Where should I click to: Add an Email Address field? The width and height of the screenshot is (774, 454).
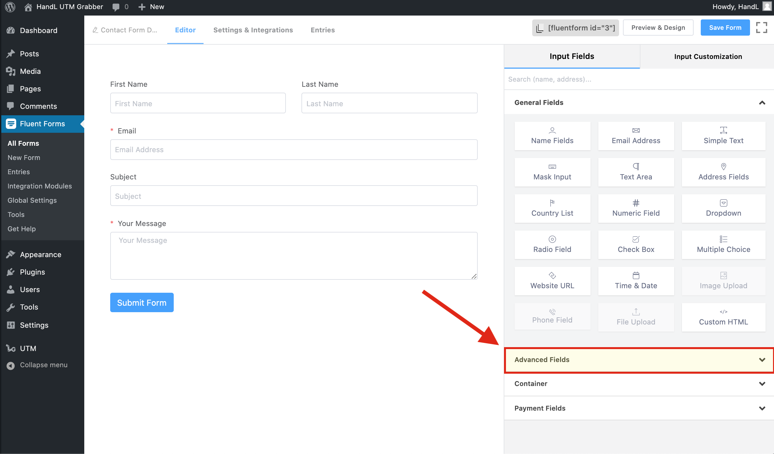tap(636, 136)
